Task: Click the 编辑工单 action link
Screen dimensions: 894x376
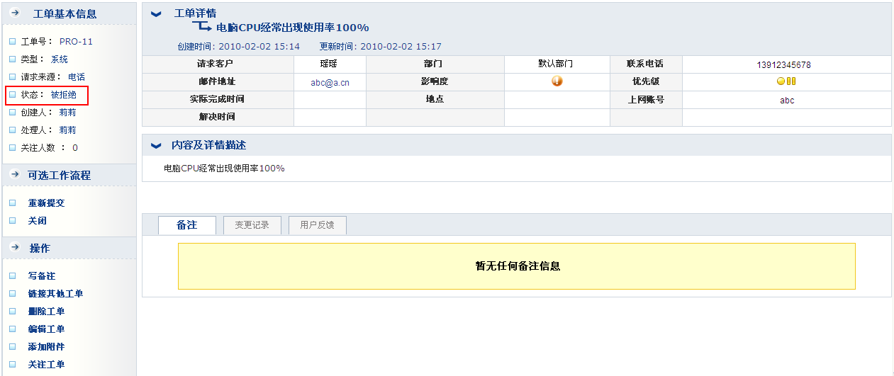Action: pyautogui.click(x=46, y=329)
